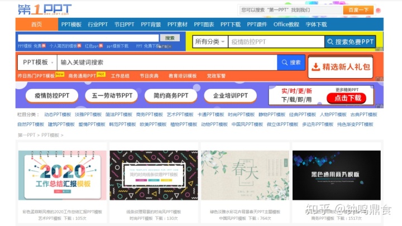Click 第一PPT breadcrumb link
This screenshot has height=226, width=402.
click(x=26, y=135)
